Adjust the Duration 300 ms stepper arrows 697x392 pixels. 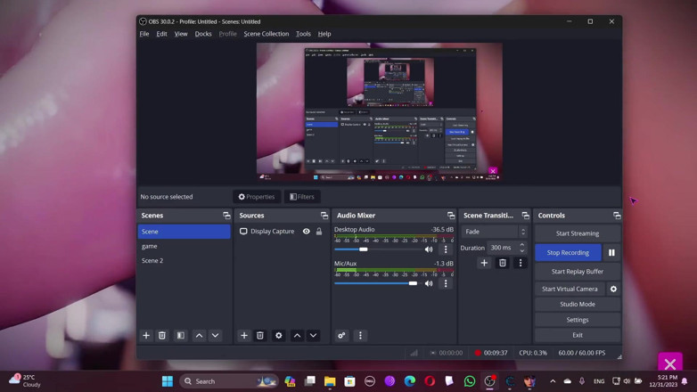522,248
